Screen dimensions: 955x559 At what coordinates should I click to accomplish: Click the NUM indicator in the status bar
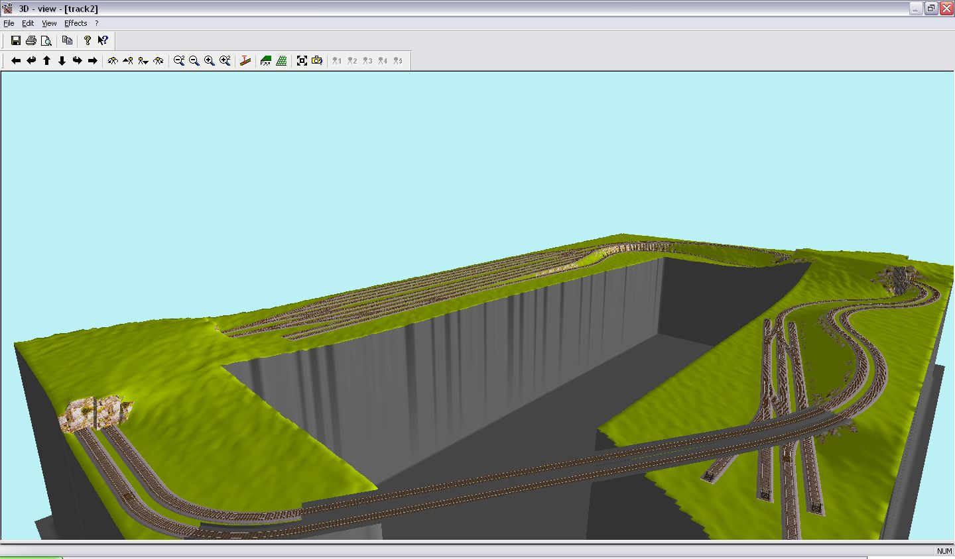tap(944, 551)
